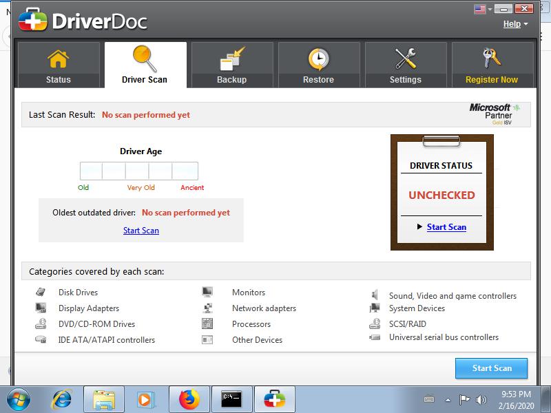This screenshot has width=551, height=413.
Task: Click the taskbar clock showing 9:53 PM
Action: pyautogui.click(x=516, y=400)
